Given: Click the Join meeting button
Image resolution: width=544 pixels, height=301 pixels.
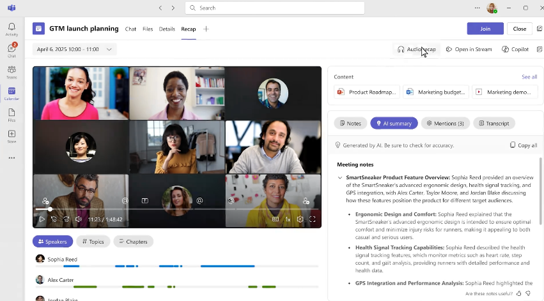Looking at the screenshot, I should point(485,29).
